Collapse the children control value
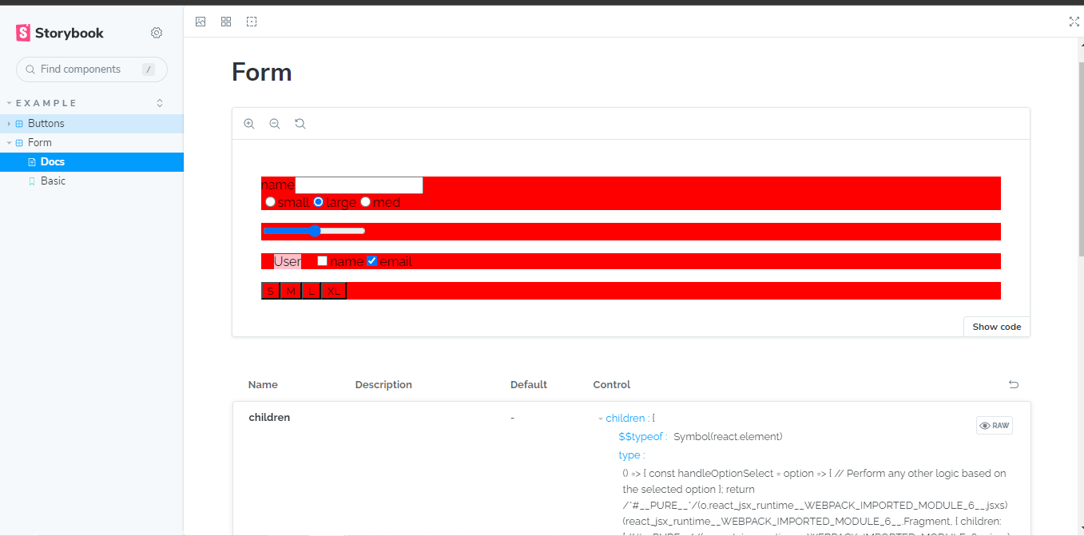 pos(601,418)
